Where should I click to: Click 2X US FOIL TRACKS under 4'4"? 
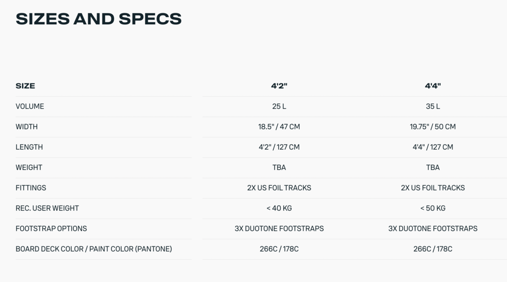click(x=433, y=188)
